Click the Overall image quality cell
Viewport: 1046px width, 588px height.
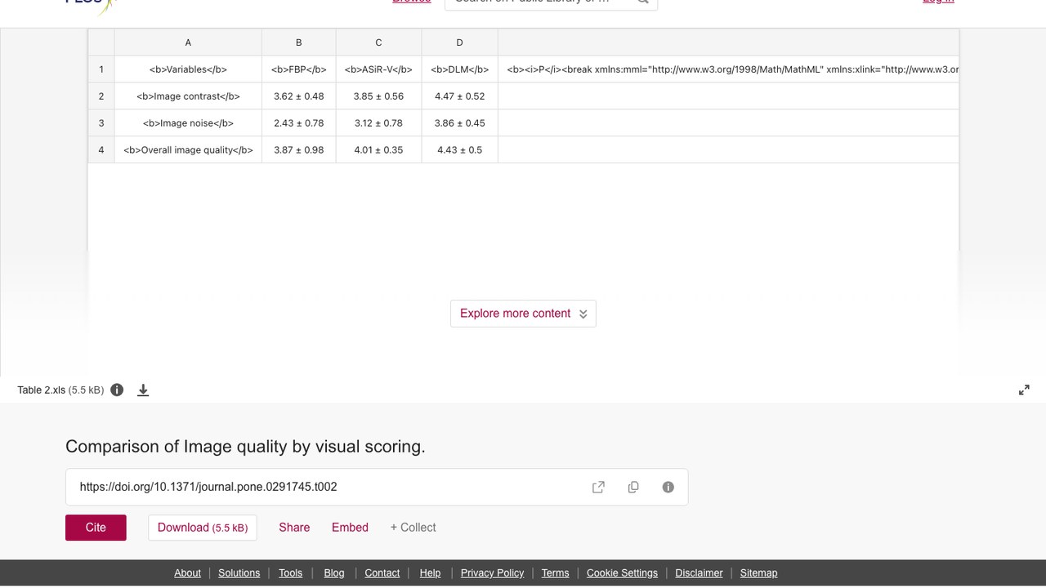pos(188,150)
